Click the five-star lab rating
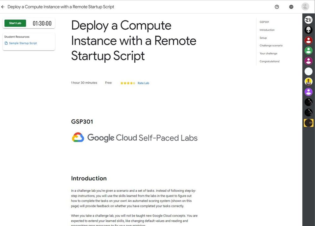The height and width of the screenshot is (226, 315). tap(128, 83)
